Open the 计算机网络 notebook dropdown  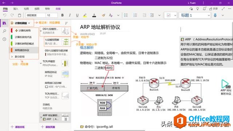pos(22,23)
